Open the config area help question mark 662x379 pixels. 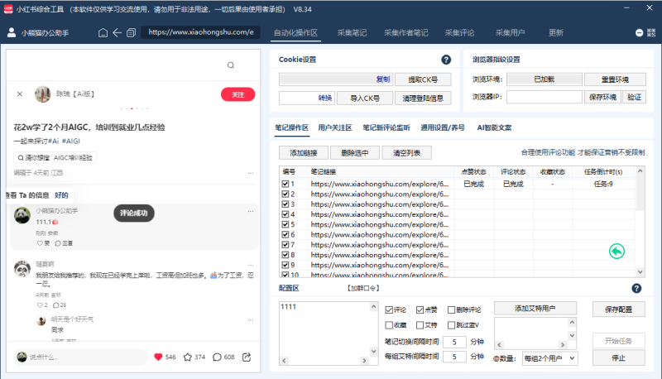tap(636, 288)
